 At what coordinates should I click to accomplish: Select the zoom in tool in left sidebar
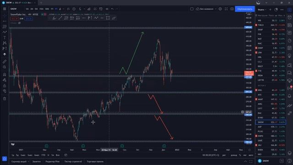click(5, 67)
